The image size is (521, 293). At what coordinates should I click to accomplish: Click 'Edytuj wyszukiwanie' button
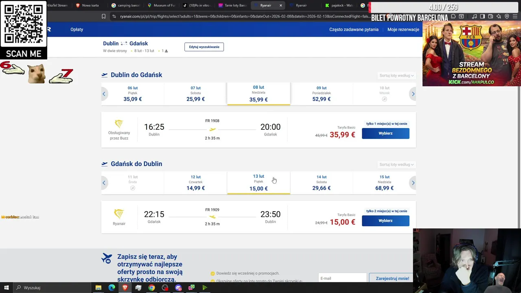click(x=204, y=47)
